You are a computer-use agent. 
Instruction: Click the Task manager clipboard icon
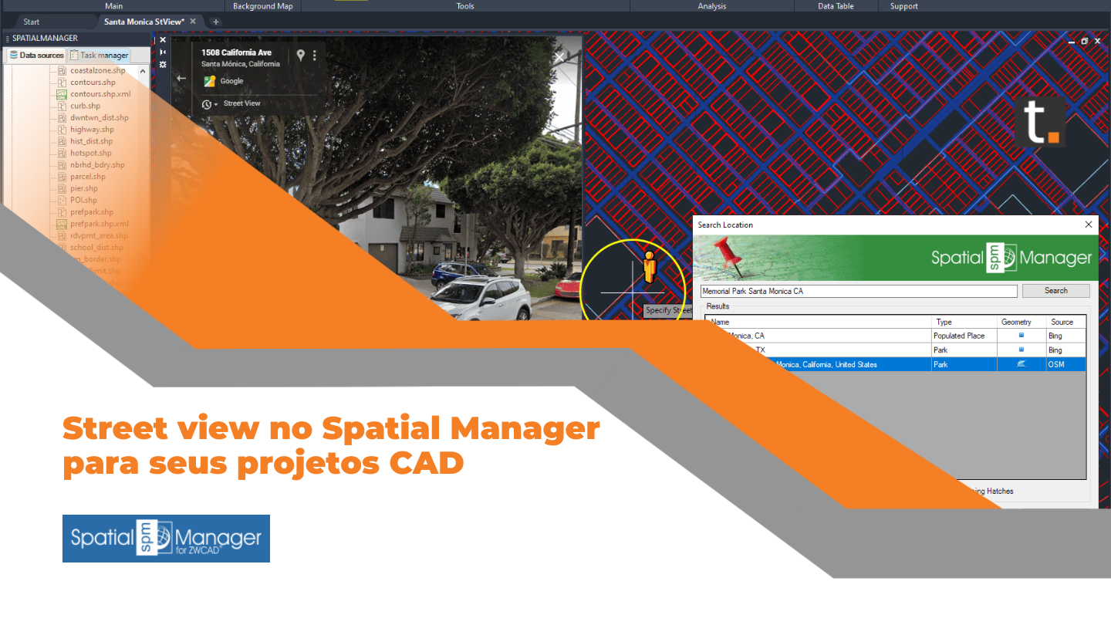pos(74,55)
